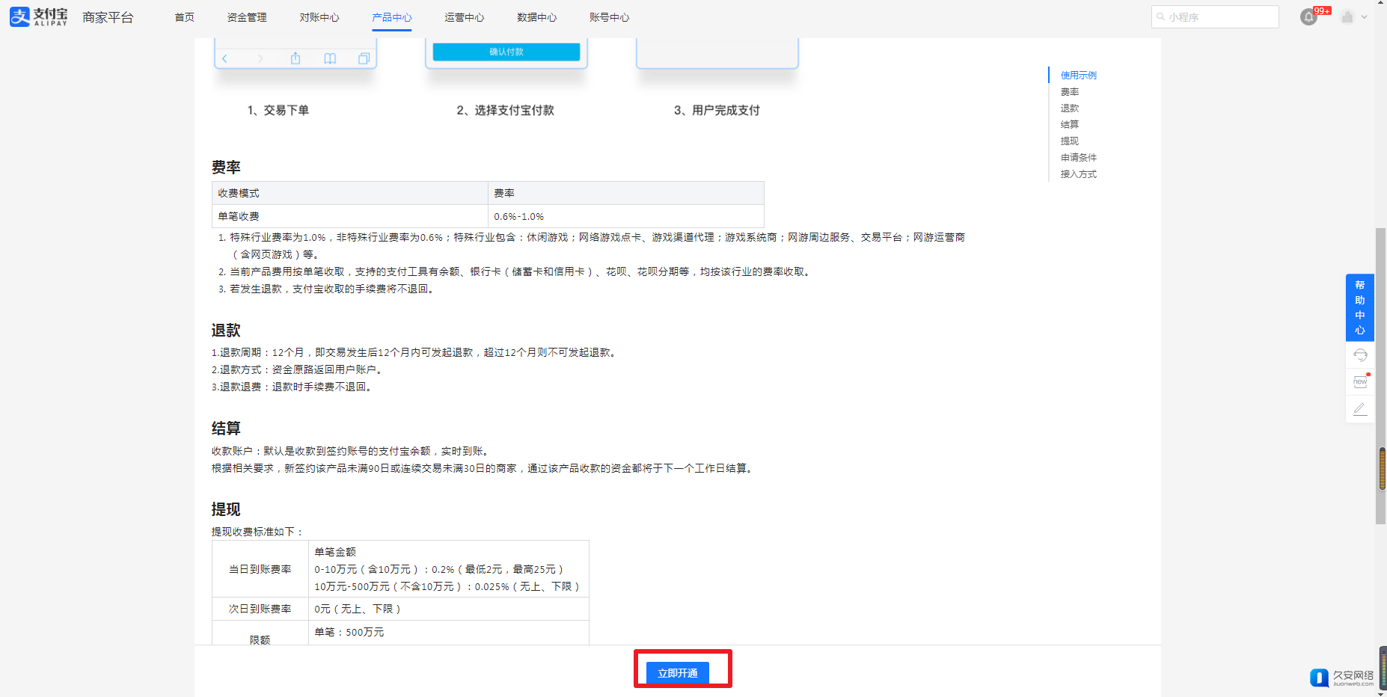
Task: Open the 产品中心 menu tab
Action: [x=392, y=17]
